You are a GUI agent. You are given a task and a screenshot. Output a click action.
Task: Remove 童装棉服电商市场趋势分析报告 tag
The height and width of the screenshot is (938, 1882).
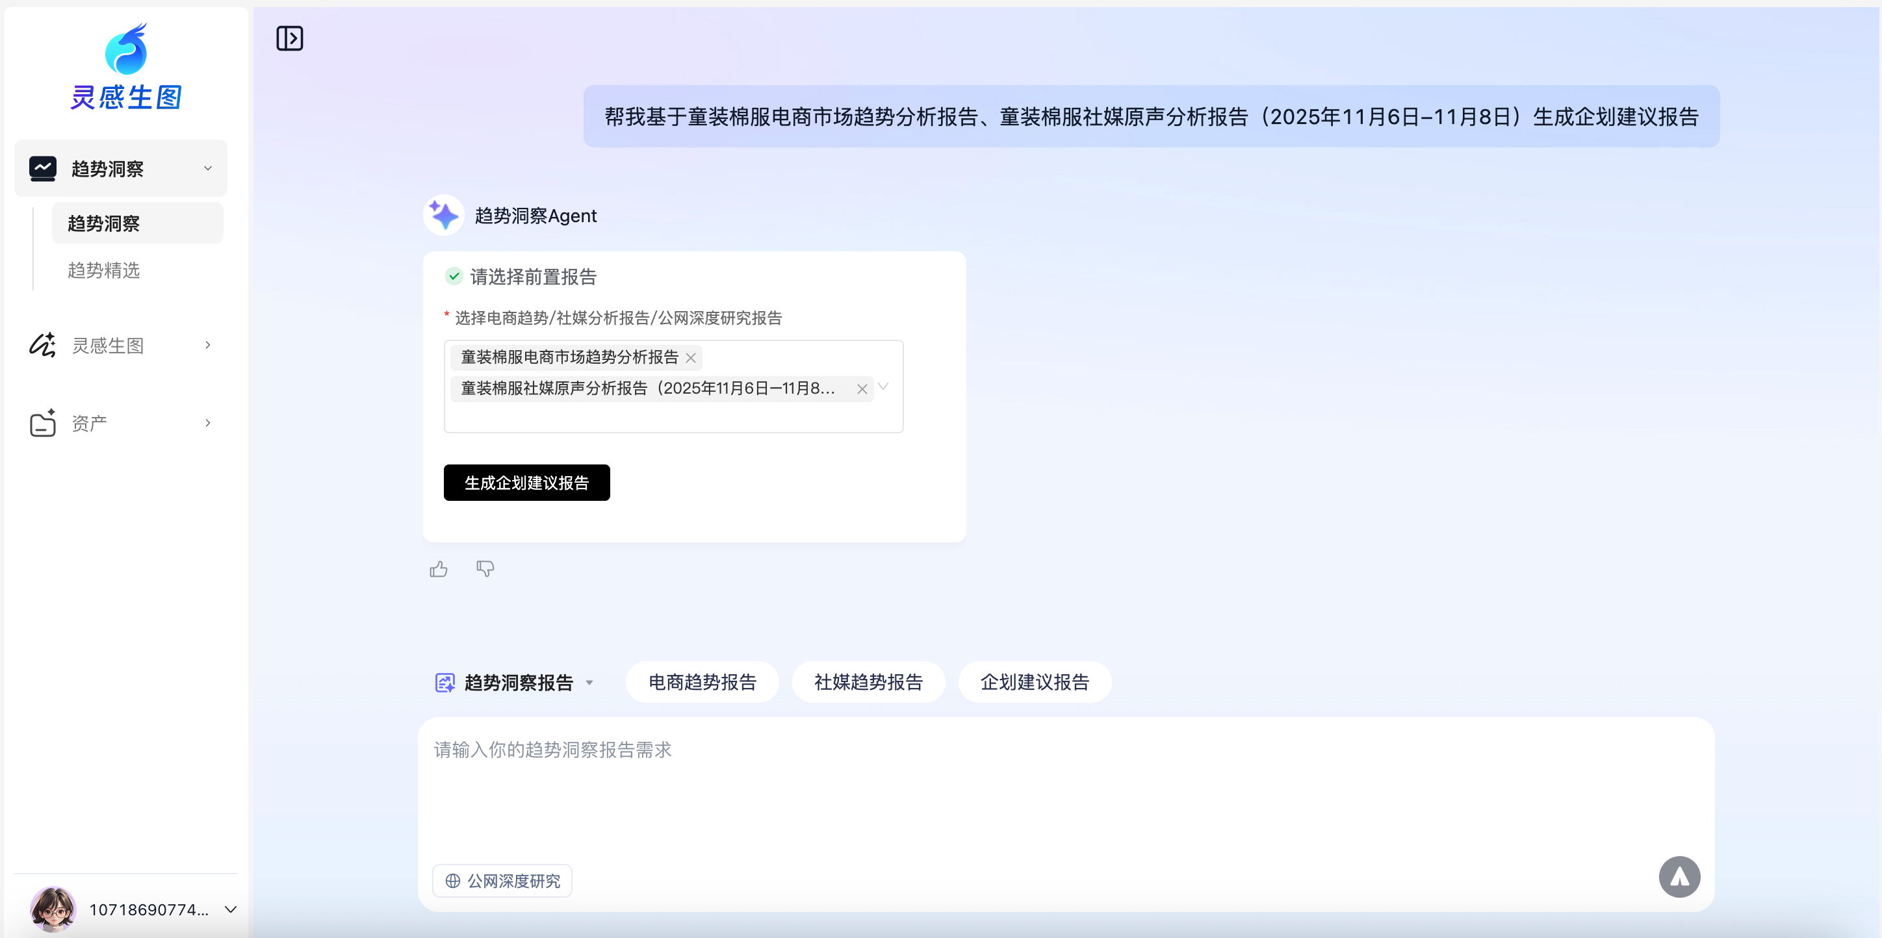click(x=690, y=357)
